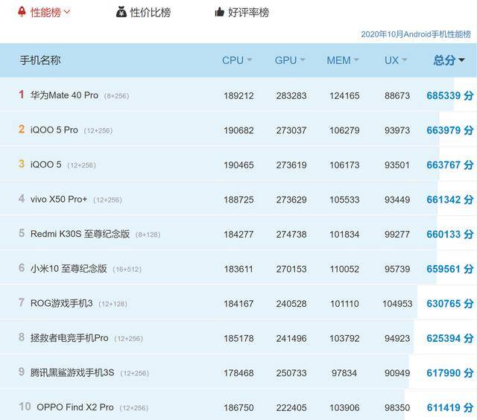Sort by MEM column arrow
477x420 pixels.
pos(356,60)
